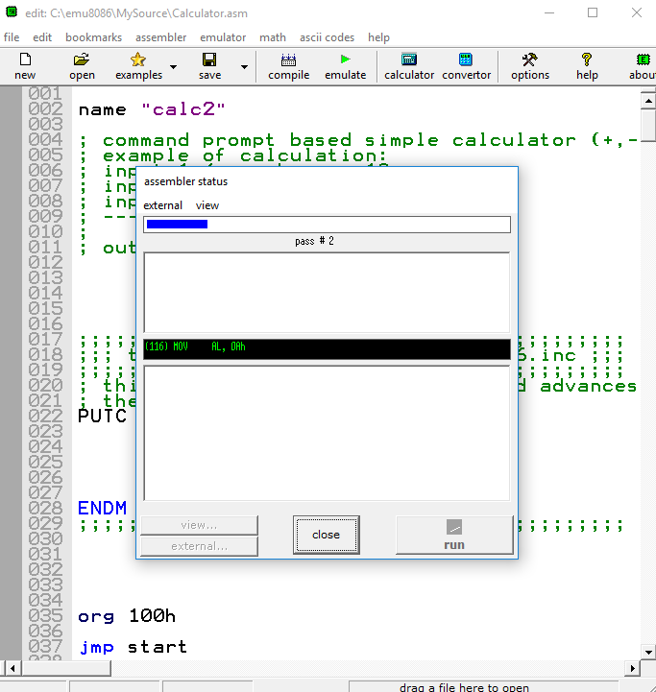Viewport: 656px width, 692px height.
Task: Click the external... button in dialog
Action: click(199, 546)
